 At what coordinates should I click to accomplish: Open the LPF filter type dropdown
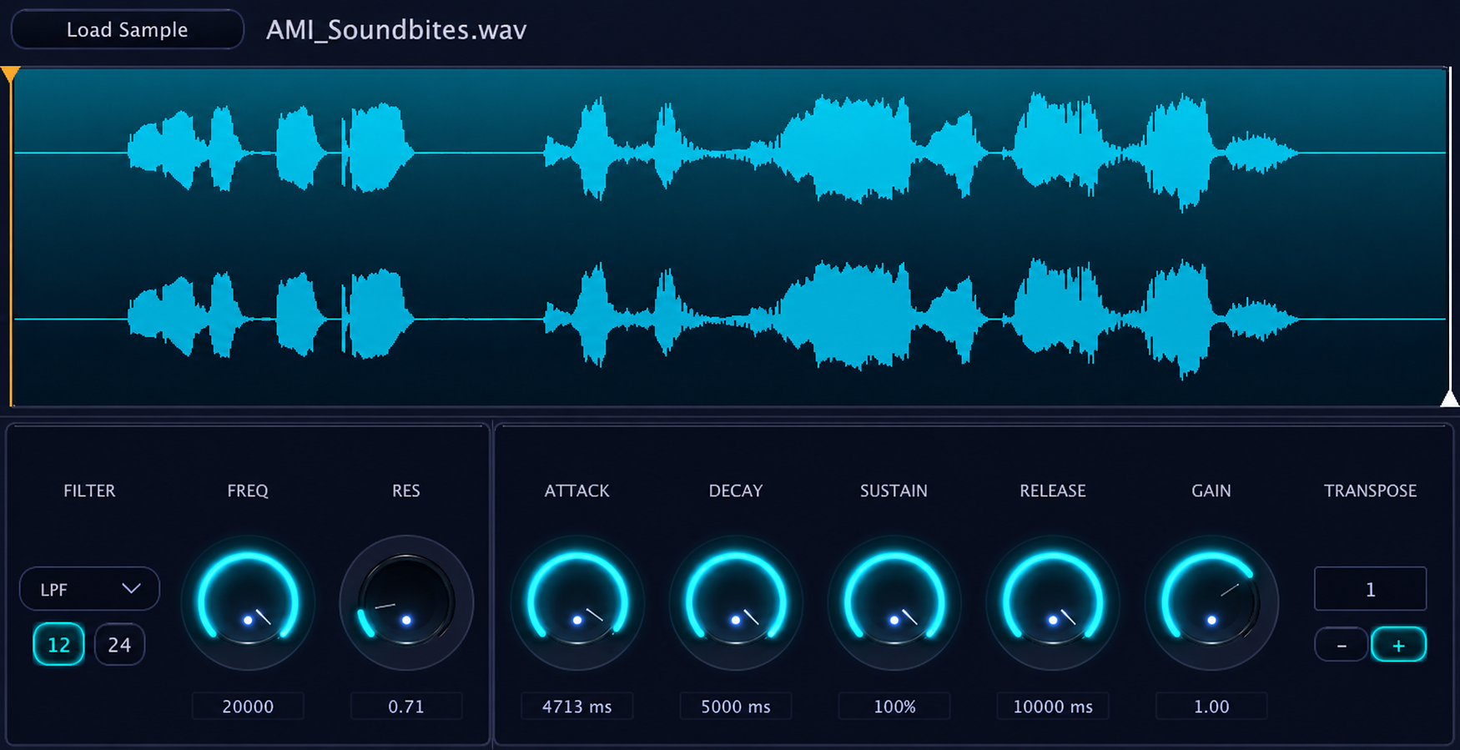(89, 589)
